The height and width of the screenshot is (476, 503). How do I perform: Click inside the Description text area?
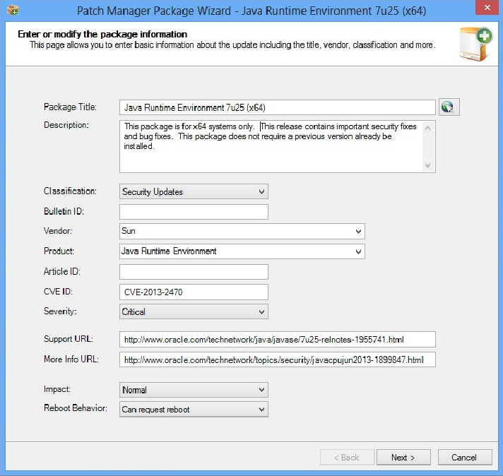pos(277,147)
